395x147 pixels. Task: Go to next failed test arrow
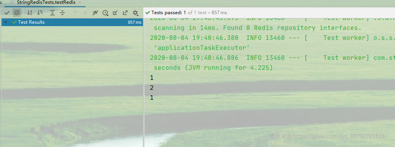click(x=85, y=13)
